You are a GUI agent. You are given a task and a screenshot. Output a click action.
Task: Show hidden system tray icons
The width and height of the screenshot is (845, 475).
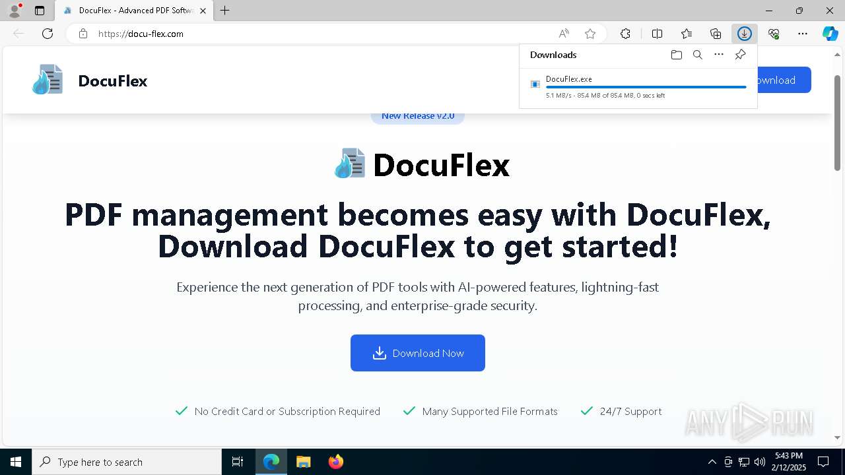coord(712,462)
